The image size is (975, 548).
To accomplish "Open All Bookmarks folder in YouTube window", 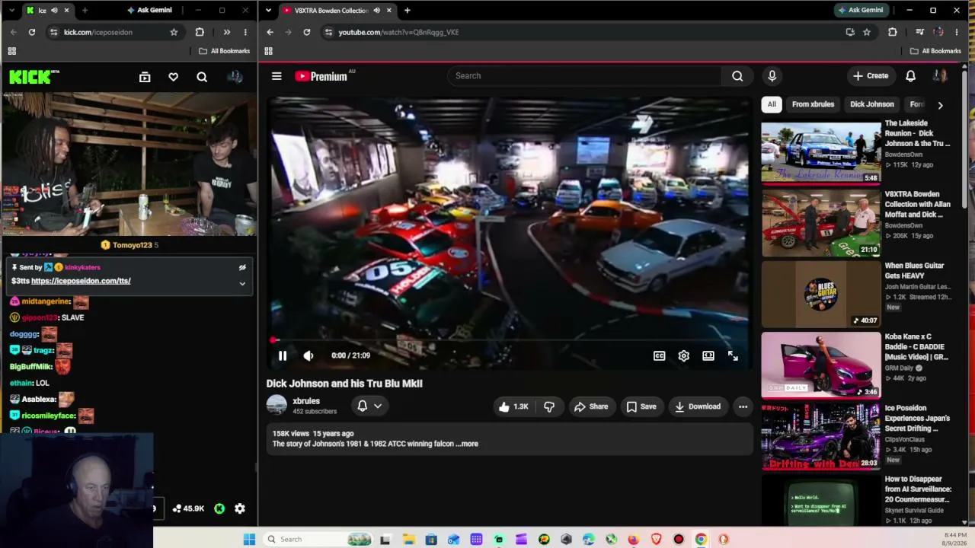I will 935,51.
